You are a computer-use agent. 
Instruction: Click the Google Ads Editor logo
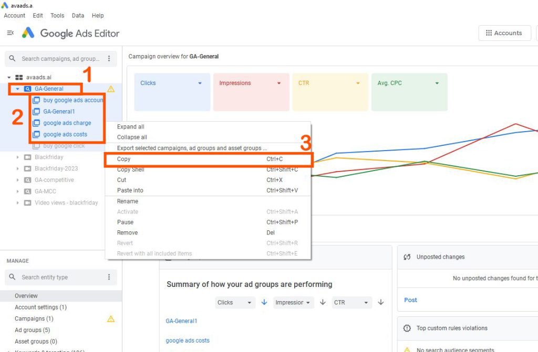(28, 33)
